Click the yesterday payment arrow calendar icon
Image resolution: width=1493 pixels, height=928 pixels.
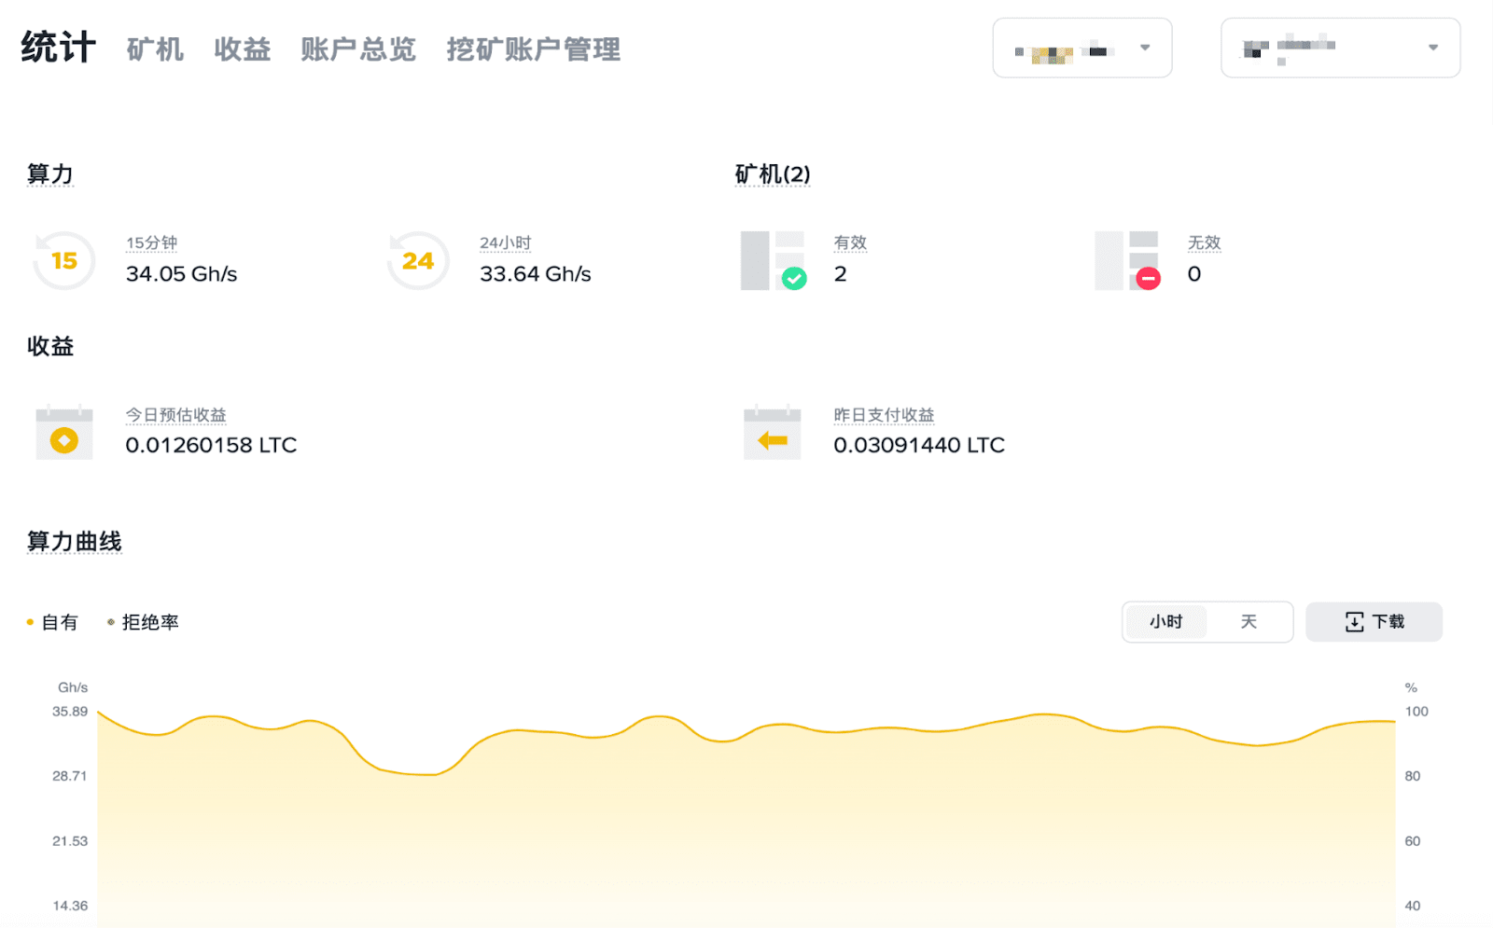tap(772, 432)
